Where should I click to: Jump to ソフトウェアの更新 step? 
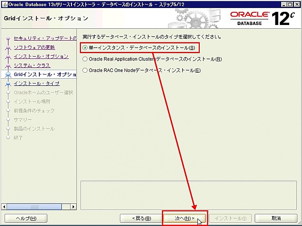[x=35, y=47]
